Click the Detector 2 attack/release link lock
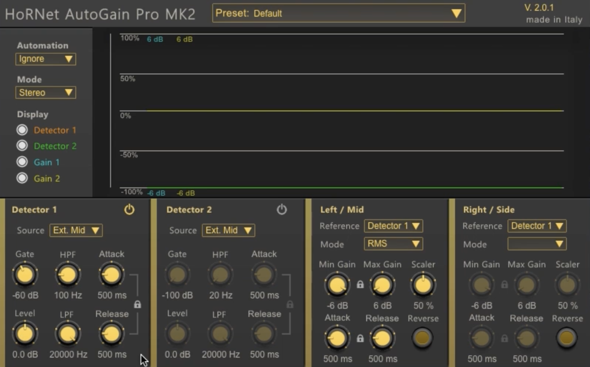590x367 pixels. pyautogui.click(x=290, y=304)
